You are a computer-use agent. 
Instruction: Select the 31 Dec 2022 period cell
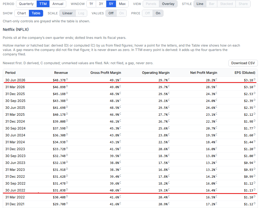(15, 177)
